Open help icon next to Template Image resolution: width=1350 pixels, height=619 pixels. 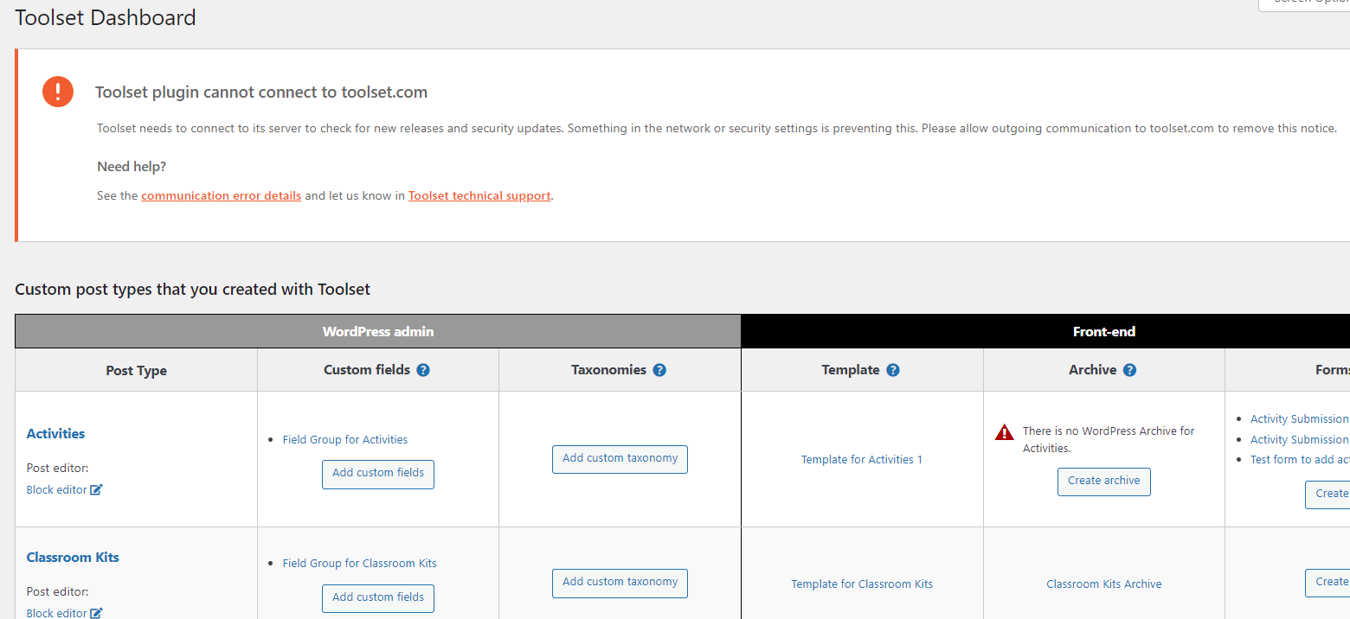click(893, 370)
